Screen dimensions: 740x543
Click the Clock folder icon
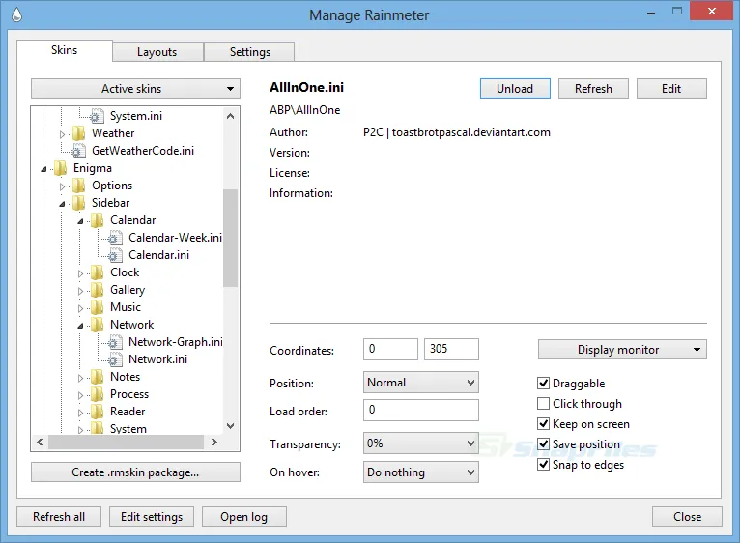pos(97,272)
